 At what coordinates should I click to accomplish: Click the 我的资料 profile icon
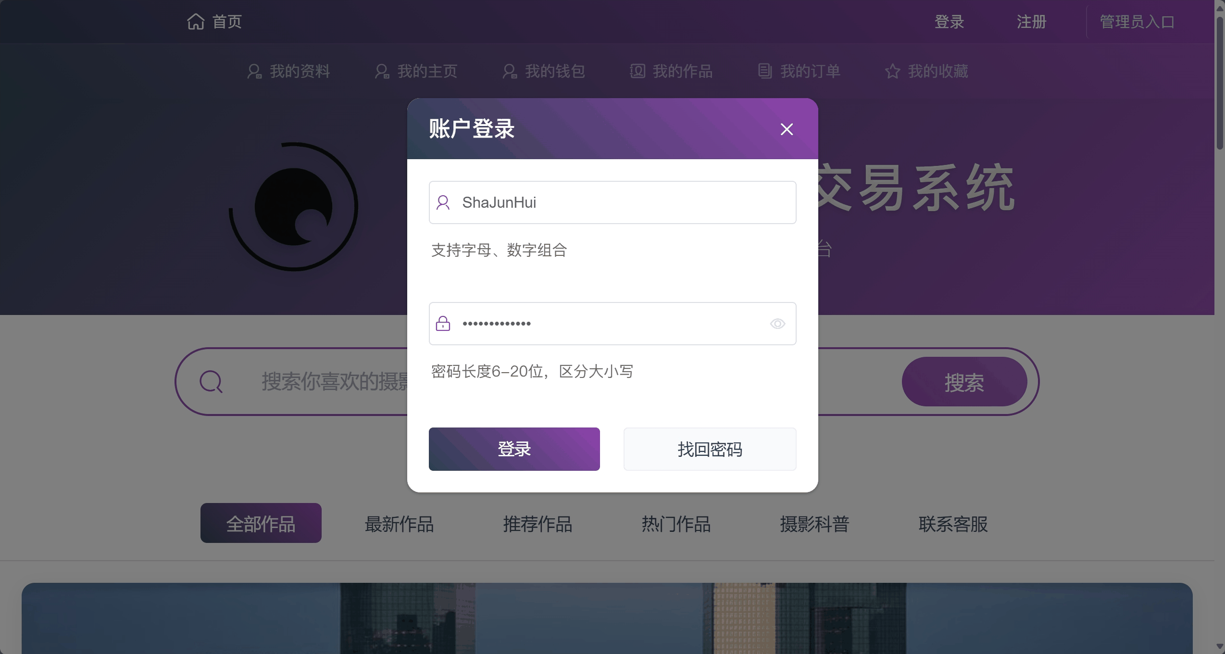pos(254,71)
